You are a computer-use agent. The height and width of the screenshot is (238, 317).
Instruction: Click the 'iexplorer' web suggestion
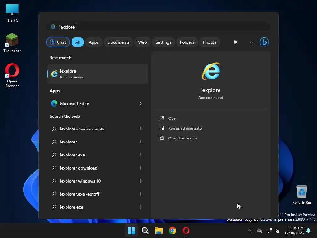click(x=68, y=142)
